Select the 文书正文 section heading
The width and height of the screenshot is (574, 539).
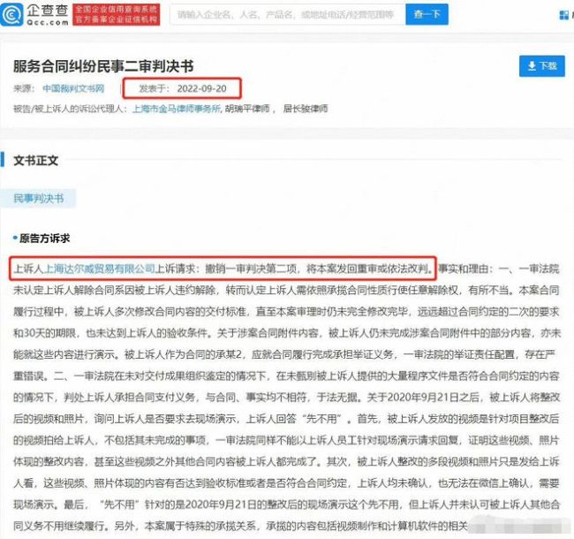tap(35, 161)
